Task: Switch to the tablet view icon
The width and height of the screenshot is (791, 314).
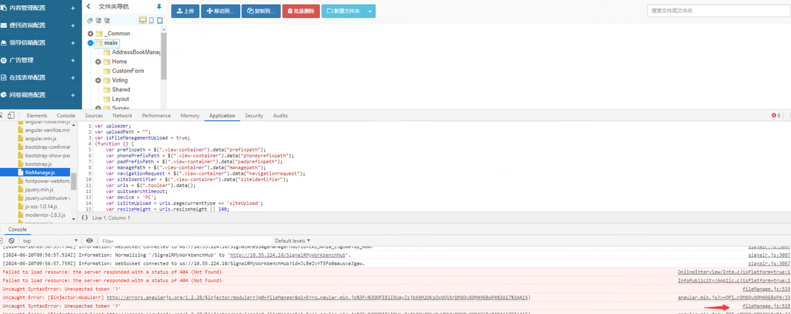Action: tap(160, 21)
